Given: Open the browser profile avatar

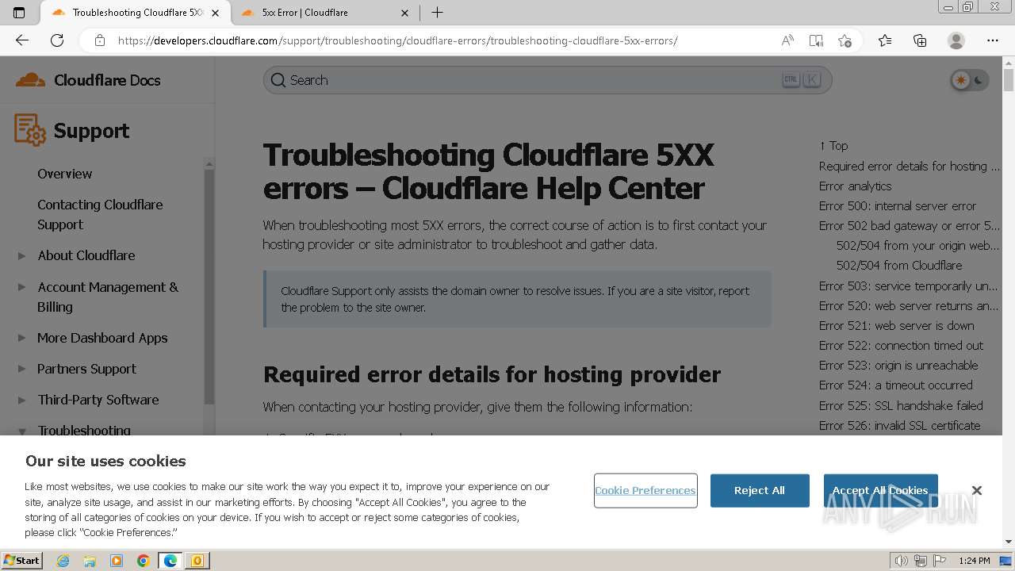Looking at the screenshot, I should tap(956, 40).
